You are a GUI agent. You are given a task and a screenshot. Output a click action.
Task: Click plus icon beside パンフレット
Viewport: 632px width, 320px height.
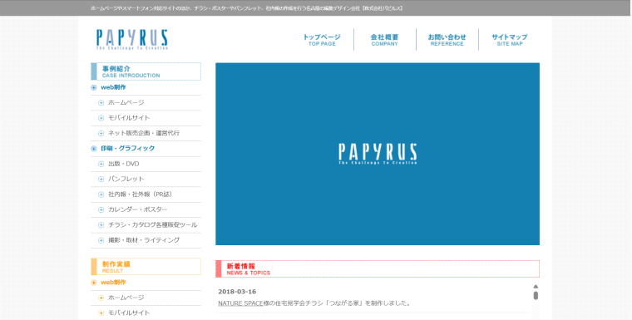[101, 180]
